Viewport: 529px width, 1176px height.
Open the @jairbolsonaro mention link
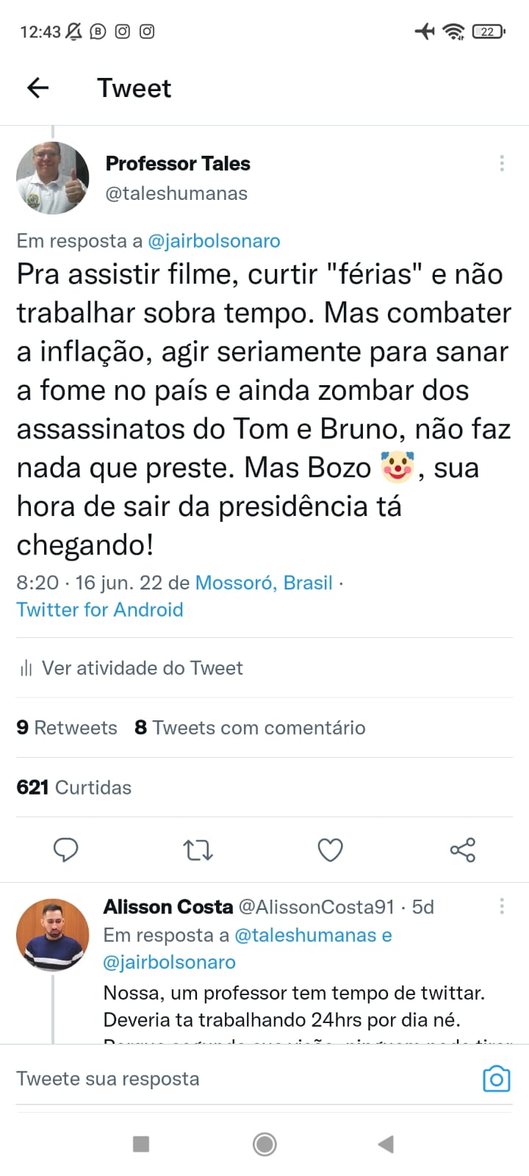(214, 241)
